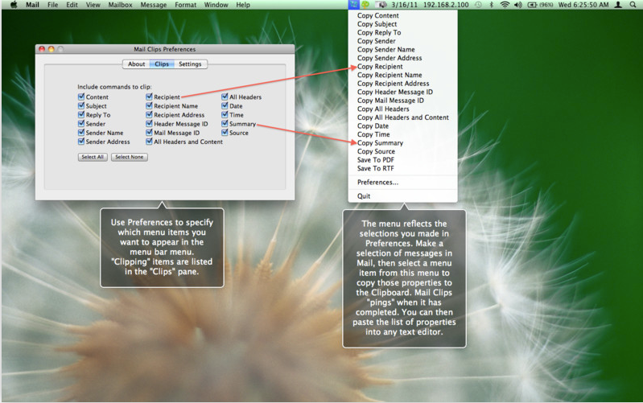Viewport: 643px width, 403px height.
Task: Close the Mail Clips Preferences window
Action: 42,49
